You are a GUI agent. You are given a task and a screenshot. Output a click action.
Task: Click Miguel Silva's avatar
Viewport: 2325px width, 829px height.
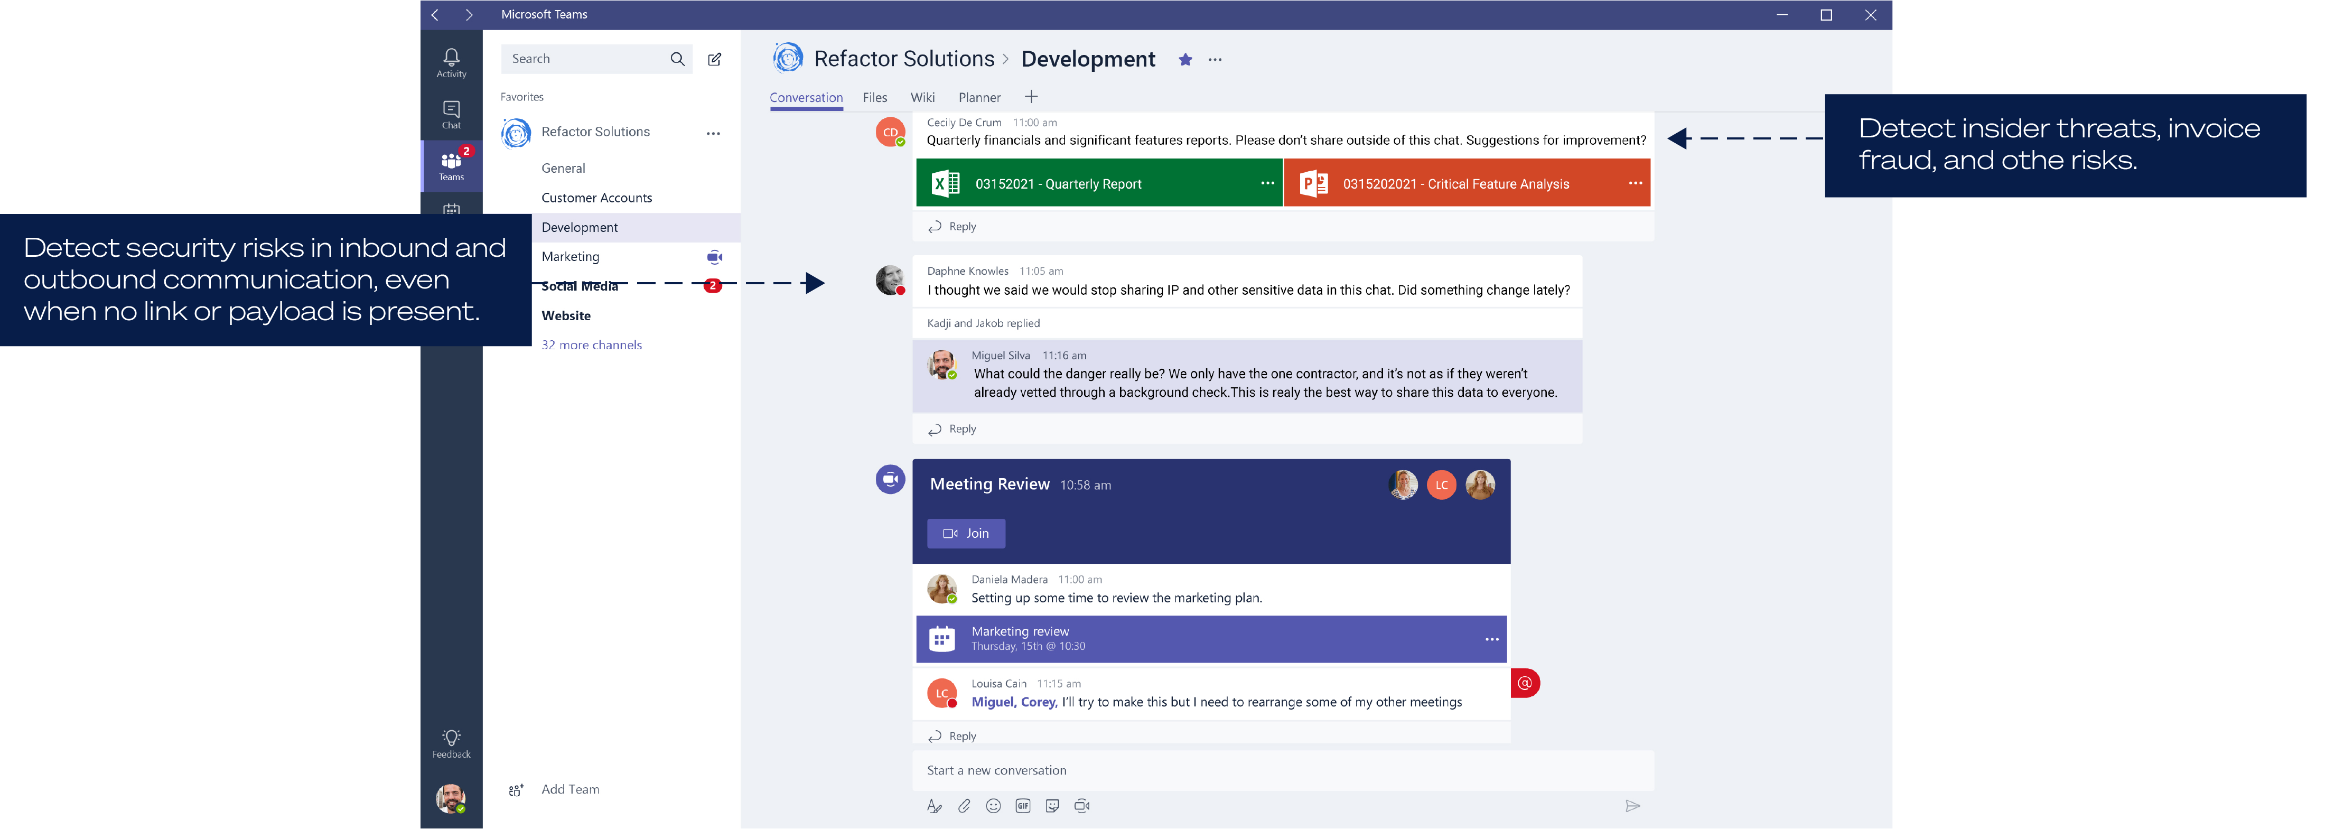941,365
